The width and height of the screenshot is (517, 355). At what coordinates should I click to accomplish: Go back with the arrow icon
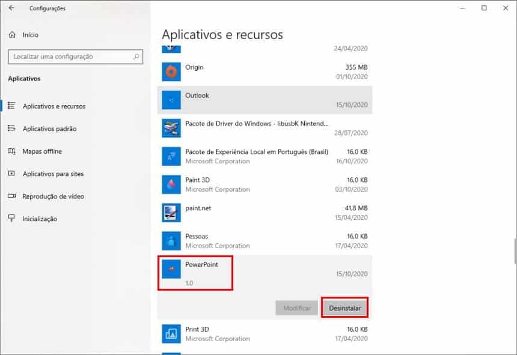(11, 8)
